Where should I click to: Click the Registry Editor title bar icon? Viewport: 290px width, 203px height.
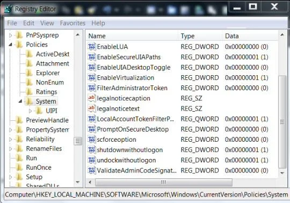point(9,9)
